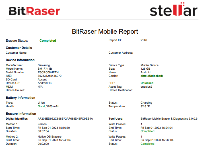The height and width of the screenshot is (147, 210).
Task: Select the manufacturer value Samsung
Action: (x=44, y=65)
